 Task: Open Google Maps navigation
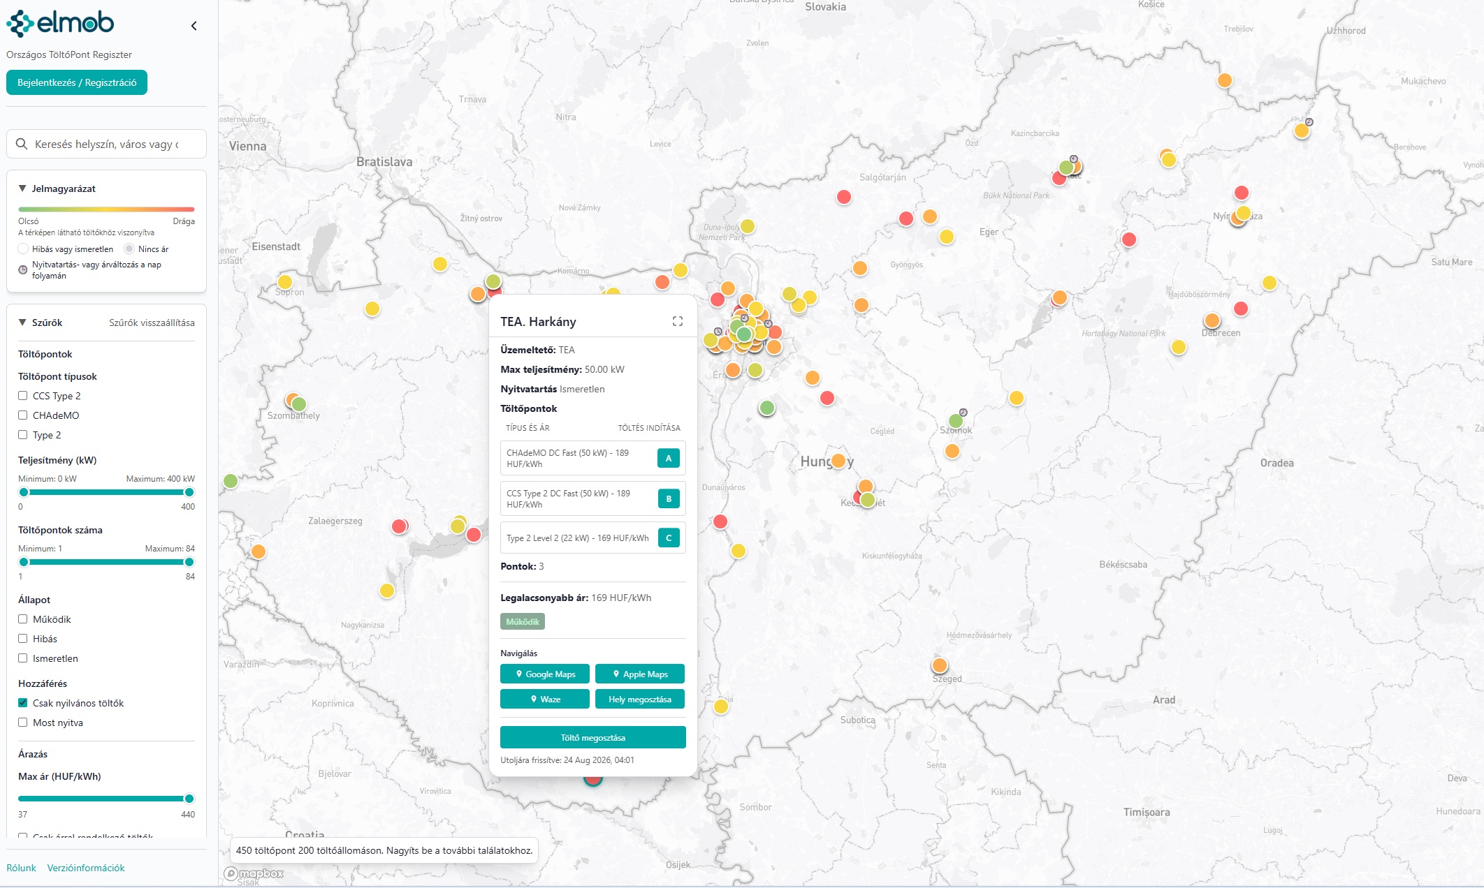point(545,674)
